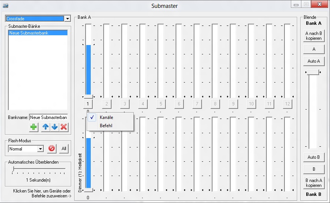Click flash button 7

click(x=197, y=104)
